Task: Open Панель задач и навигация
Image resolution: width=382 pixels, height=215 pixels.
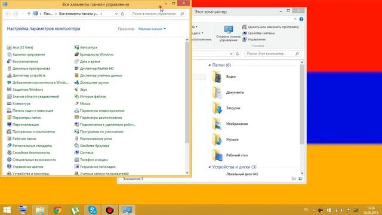Action: click(30, 110)
